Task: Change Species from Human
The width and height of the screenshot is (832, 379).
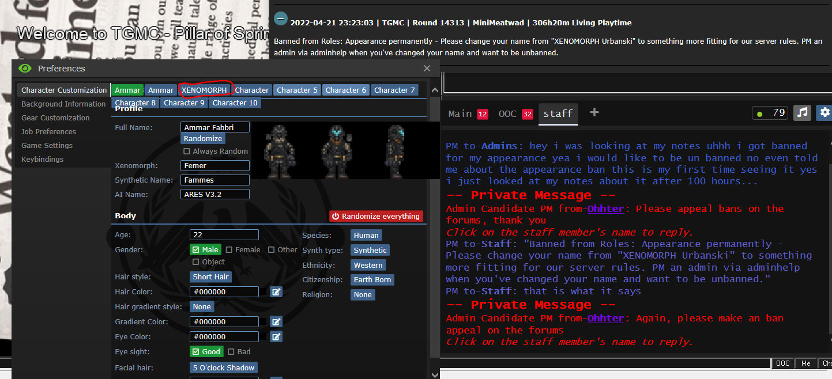Action: point(366,236)
